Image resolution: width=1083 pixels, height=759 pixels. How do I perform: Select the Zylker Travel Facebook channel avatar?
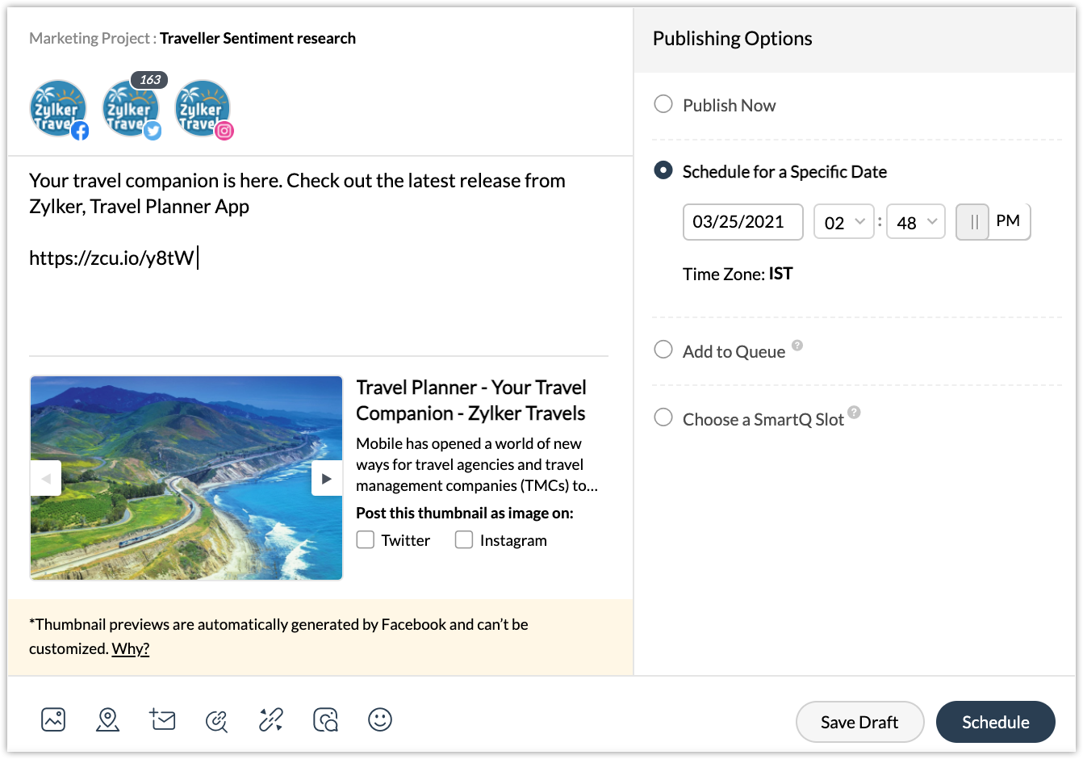coord(59,109)
